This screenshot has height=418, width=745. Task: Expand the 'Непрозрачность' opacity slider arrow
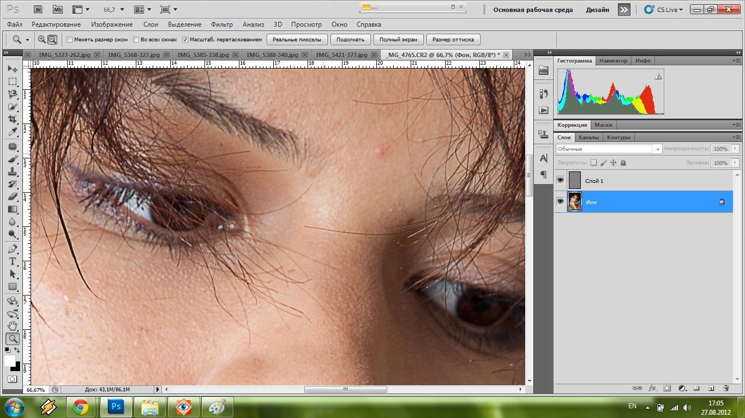735,149
